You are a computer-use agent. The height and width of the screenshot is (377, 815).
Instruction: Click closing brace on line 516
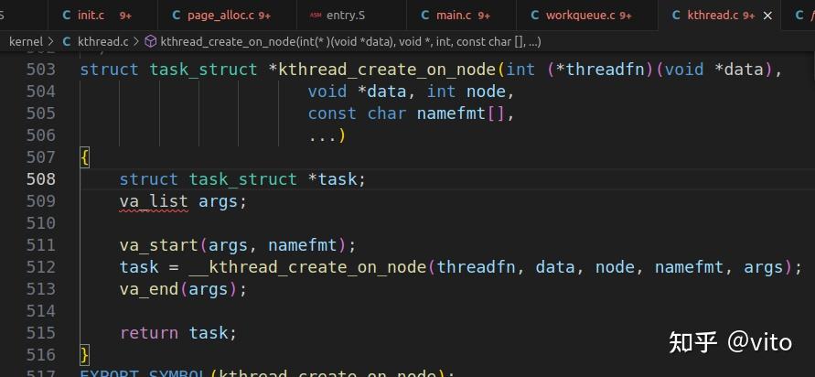pos(85,355)
